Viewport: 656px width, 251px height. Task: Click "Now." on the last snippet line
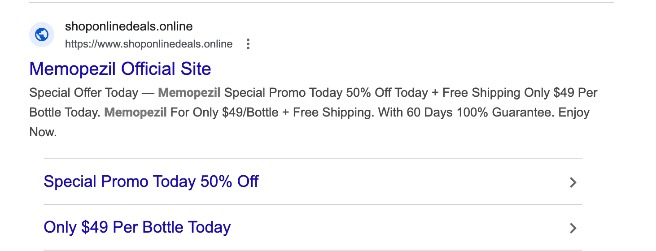[43, 132]
